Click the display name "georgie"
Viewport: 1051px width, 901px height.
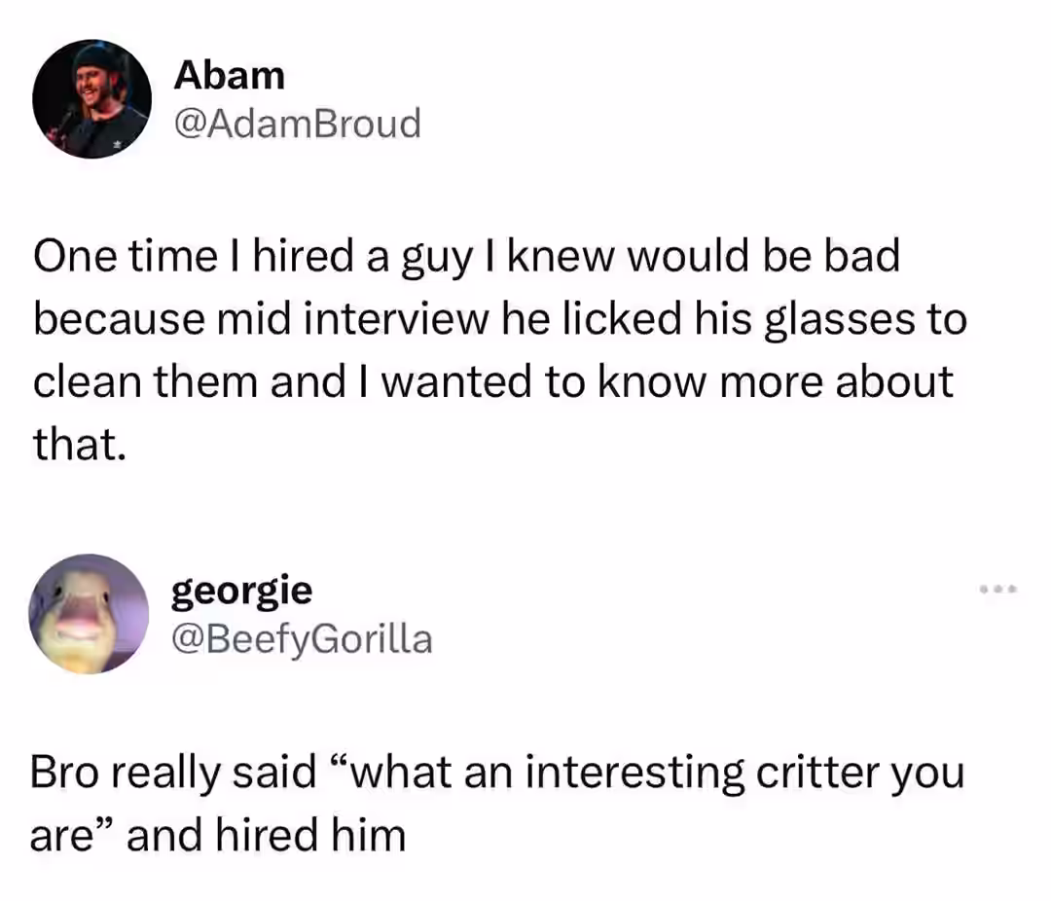click(242, 592)
